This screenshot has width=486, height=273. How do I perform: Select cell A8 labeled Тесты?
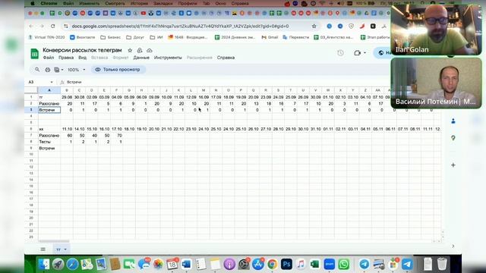(49, 142)
